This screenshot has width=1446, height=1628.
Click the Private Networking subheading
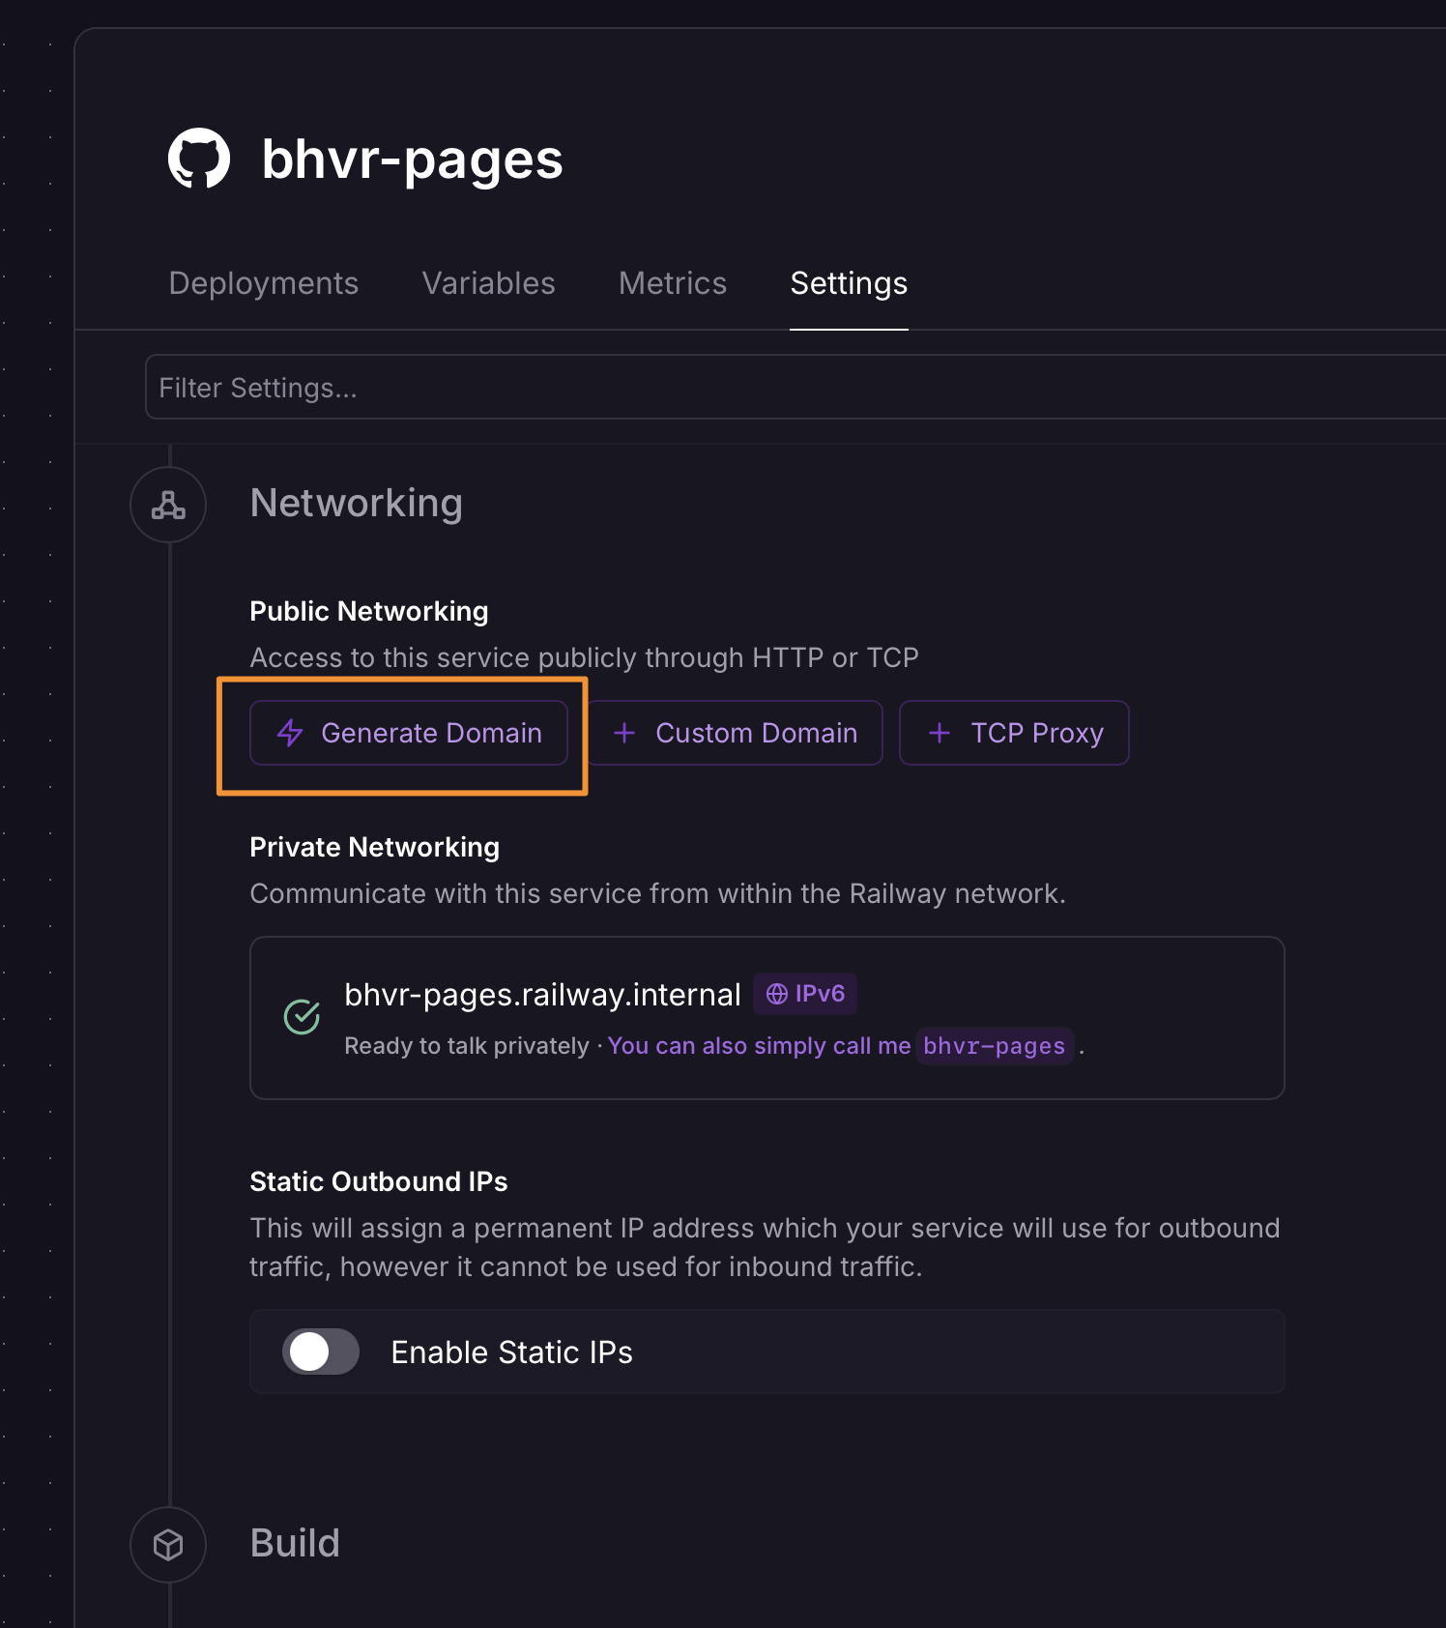(374, 847)
